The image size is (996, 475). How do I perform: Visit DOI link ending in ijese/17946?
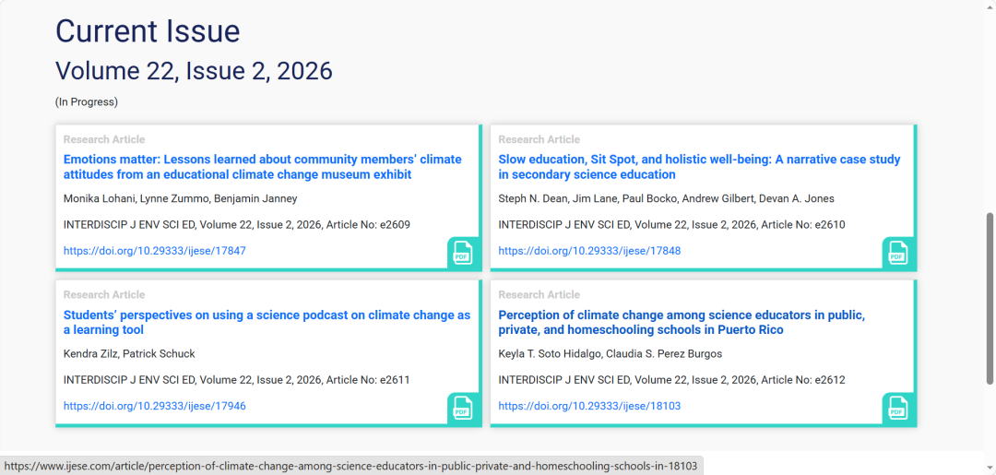click(154, 406)
